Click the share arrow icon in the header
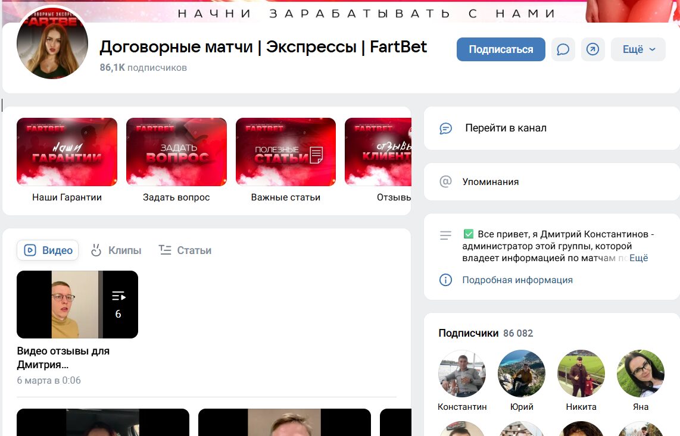 pyautogui.click(x=593, y=49)
